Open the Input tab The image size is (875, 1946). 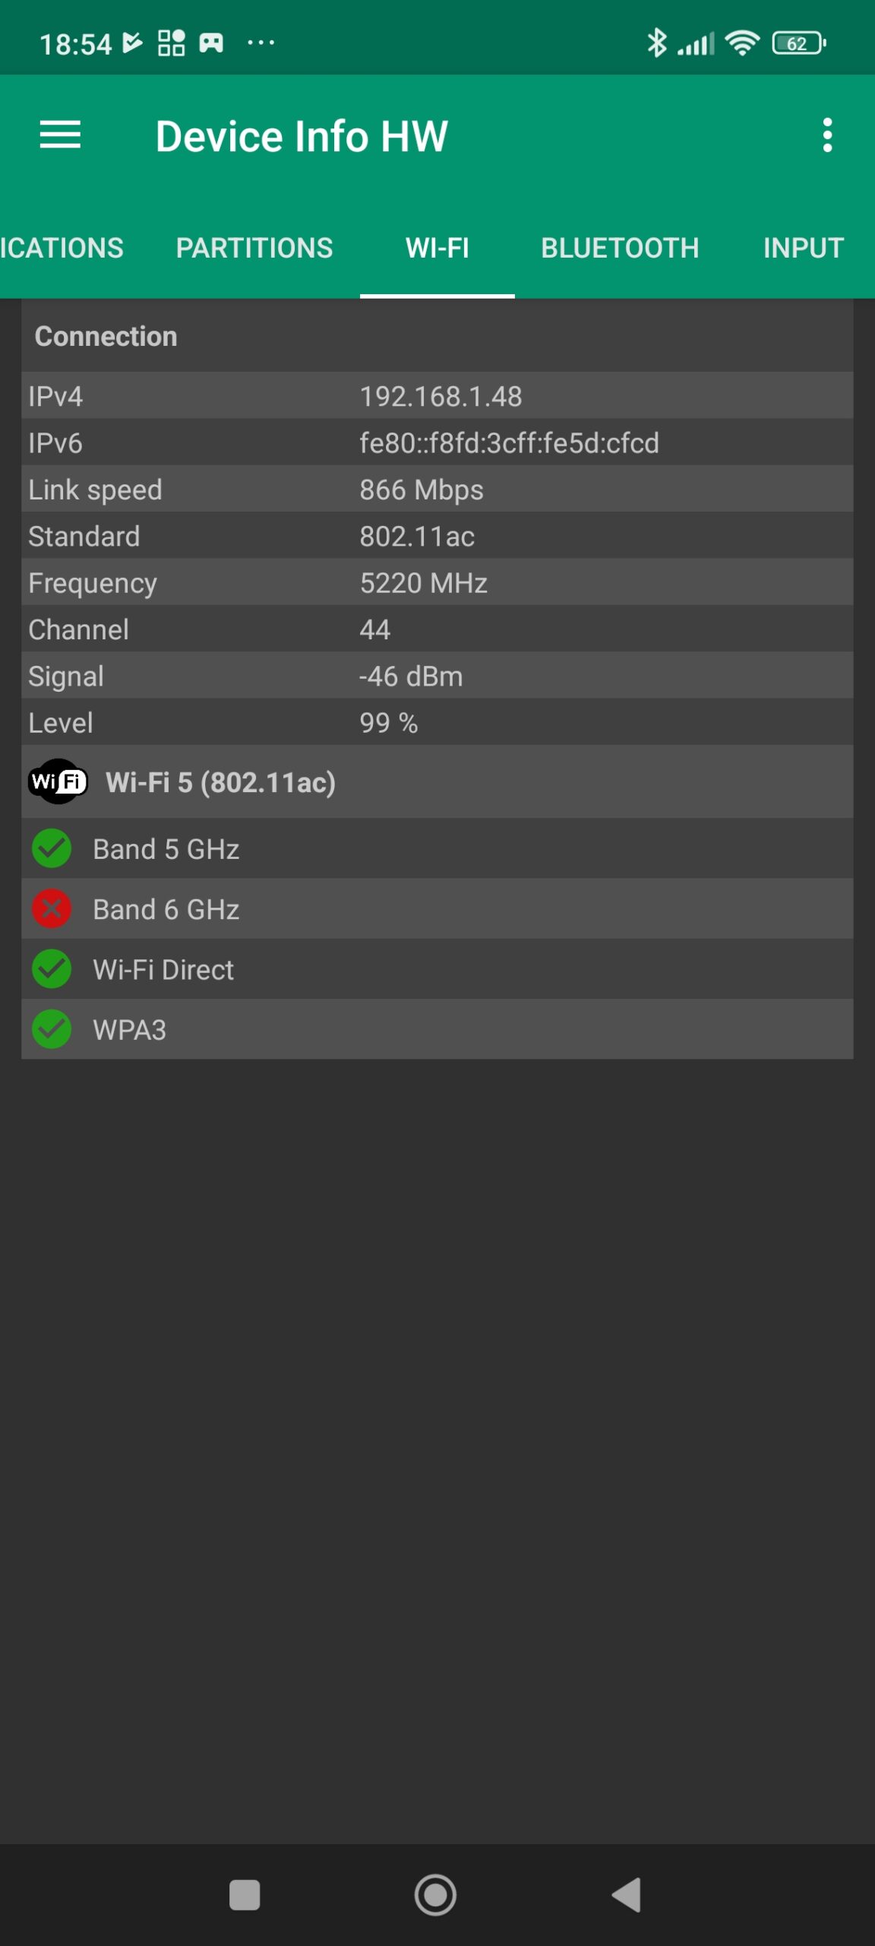tap(803, 248)
